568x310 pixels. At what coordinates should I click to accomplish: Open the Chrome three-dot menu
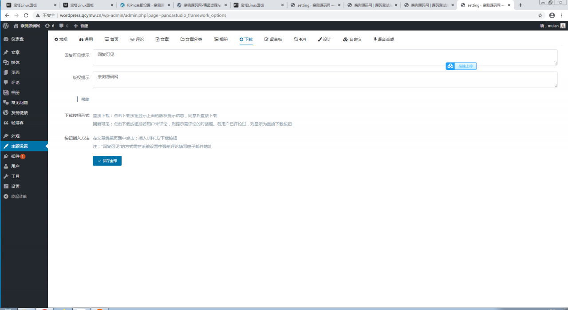[562, 15]
